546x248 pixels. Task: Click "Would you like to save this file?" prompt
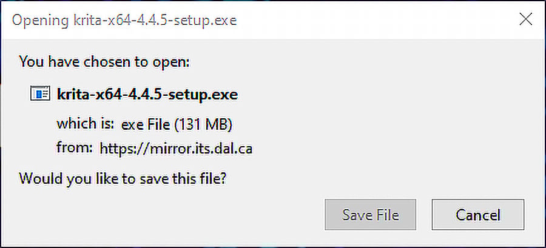coord(123,179)
